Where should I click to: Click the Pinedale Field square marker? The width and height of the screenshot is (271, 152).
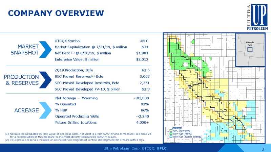(250, 50)
